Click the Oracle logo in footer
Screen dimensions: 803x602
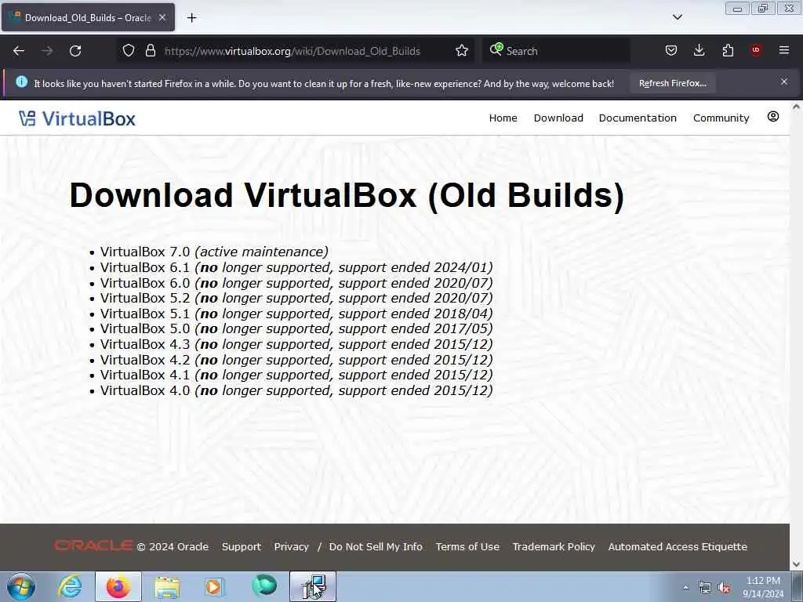[94, 546]
